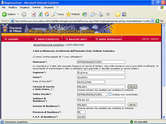
Task: Open the ? help menu
Action: (x=57, y=7)
